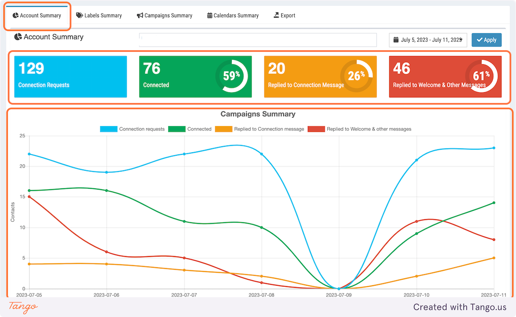Click the calendar icon in date field
The image size is (516, 317).
tap(396, 40)
